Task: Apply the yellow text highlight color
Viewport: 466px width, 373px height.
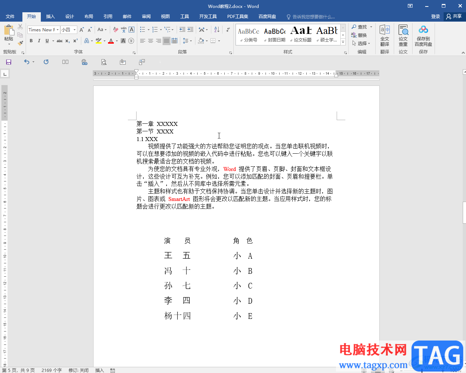Action: coord(99,41)
